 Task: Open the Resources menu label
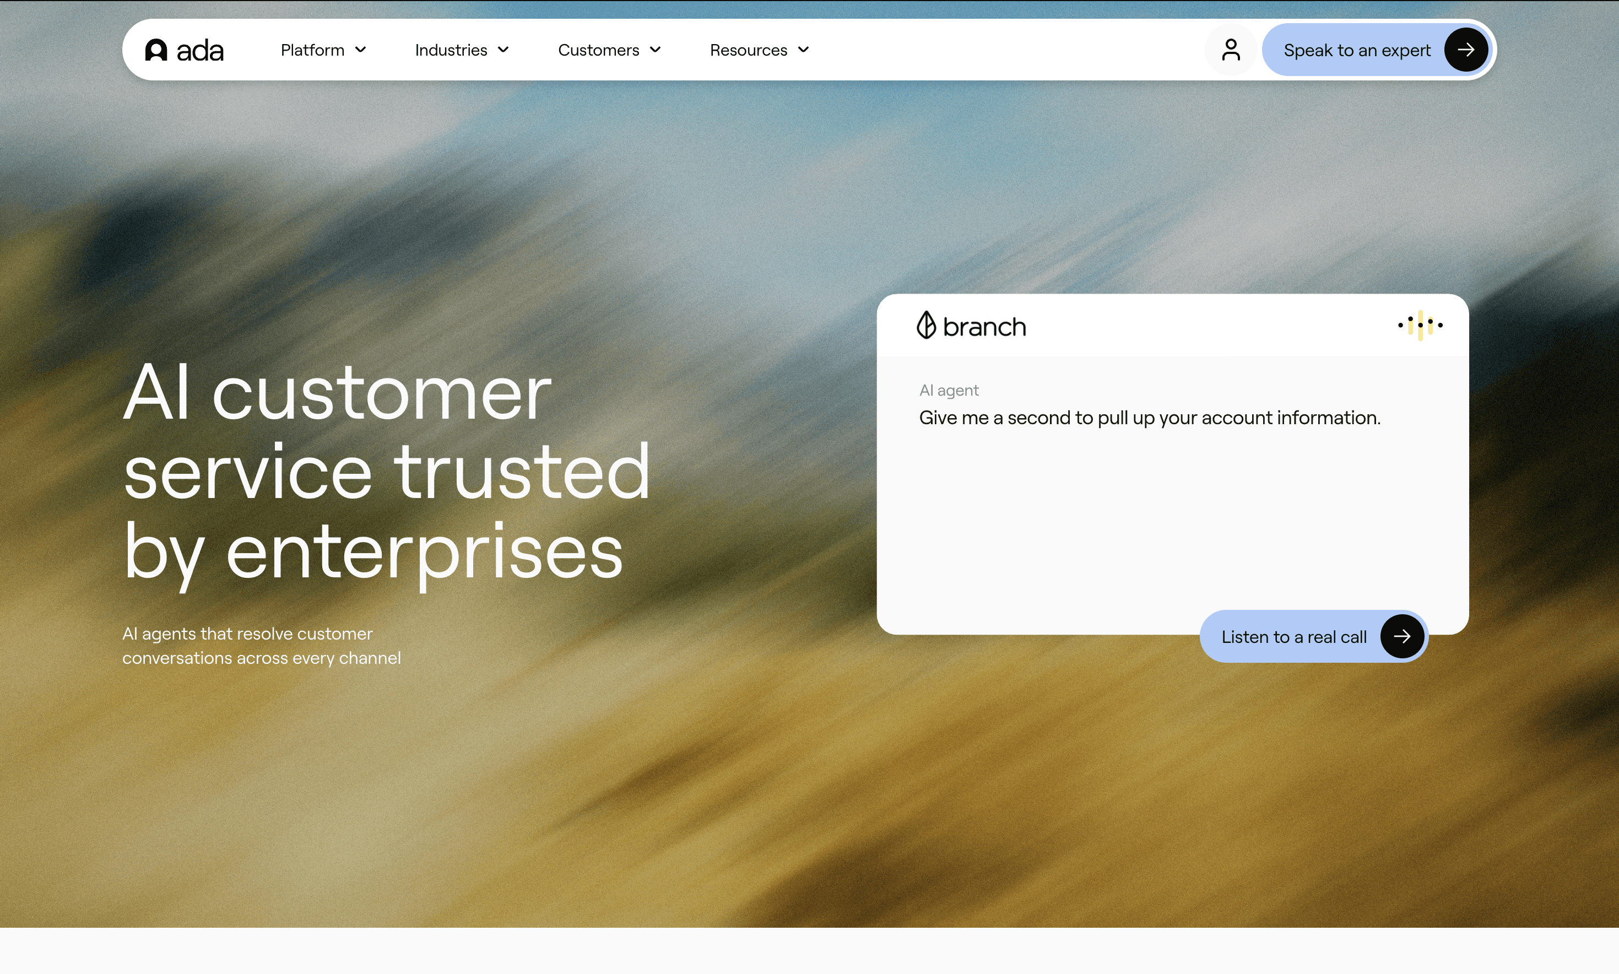click(x=748, y=51)
